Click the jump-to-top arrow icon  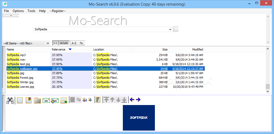click(x=106, y=99)
